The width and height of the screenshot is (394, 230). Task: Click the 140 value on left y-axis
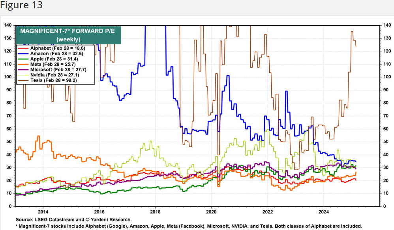click(8, 25)
